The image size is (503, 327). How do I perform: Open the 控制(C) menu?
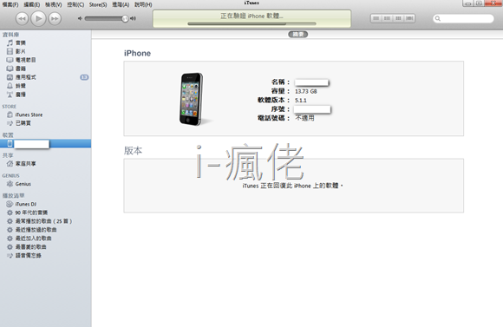[x=75, y=4]
